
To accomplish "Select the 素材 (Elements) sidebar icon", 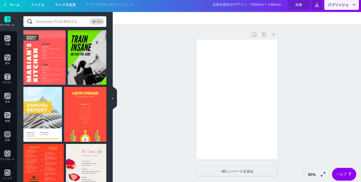I will pyautogui.click(x=8, y=60).
